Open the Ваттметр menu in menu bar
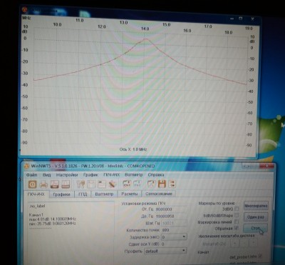285x265 pixels. [134, 175]
